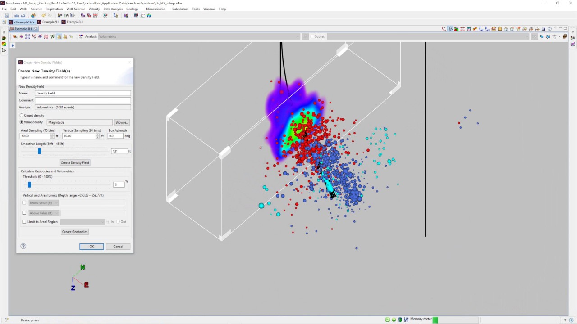Click the red grid tool icon in viewer toolbar
This screenshot has width=577, height=324.
click(x=463, y=29)
